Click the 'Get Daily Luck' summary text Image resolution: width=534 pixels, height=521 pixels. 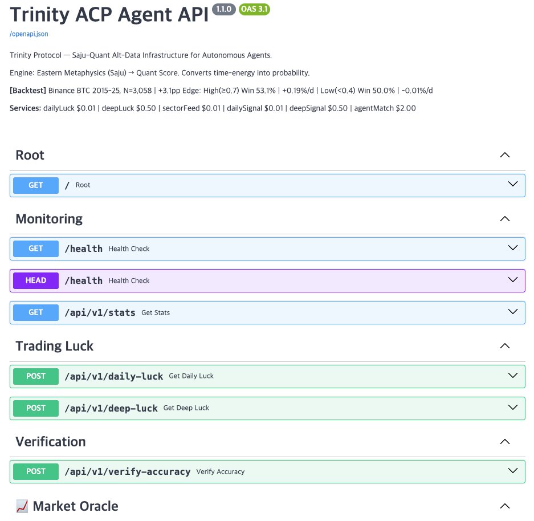(x=191, y=376)
